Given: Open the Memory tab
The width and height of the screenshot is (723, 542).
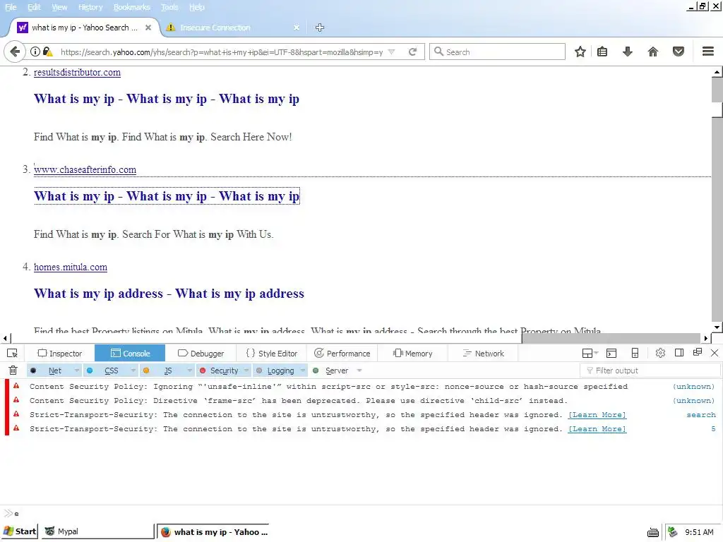Looking at the screenshot, I should [x=412, y=354].
